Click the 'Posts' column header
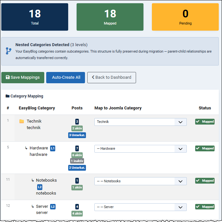This screenshot has height=222, width=222. coord(77,108)
